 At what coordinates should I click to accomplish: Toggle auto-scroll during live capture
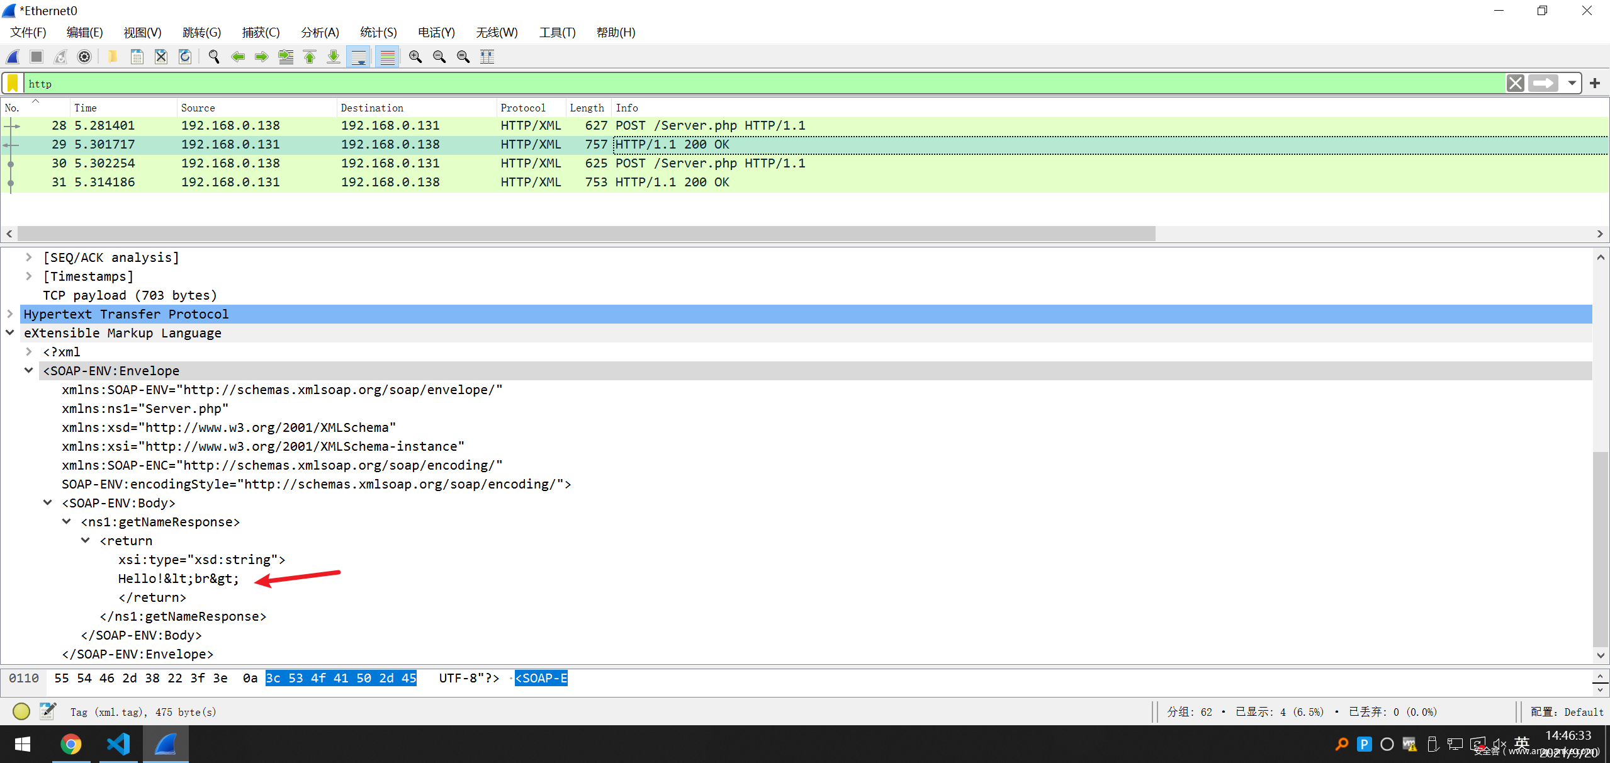tap(359, 57)
